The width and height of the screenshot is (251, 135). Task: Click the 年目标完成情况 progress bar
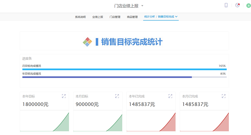(124, 77)
